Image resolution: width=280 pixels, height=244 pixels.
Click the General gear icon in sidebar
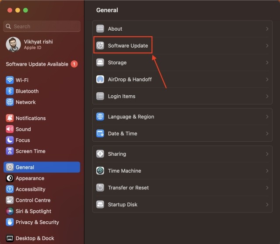coord(10,167)
